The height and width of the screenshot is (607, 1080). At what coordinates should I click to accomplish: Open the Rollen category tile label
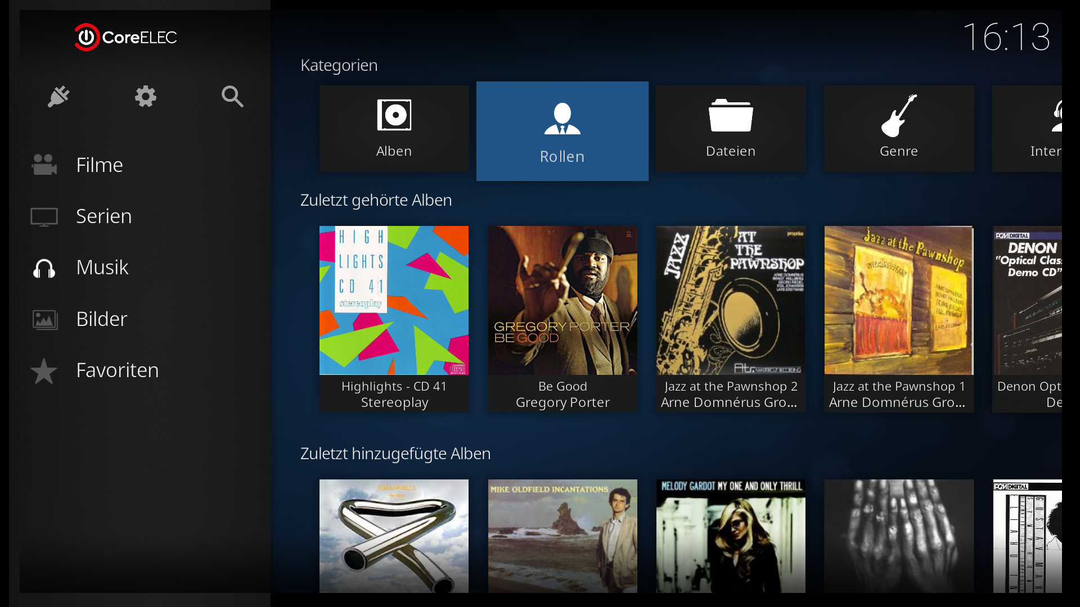point(562,157)
